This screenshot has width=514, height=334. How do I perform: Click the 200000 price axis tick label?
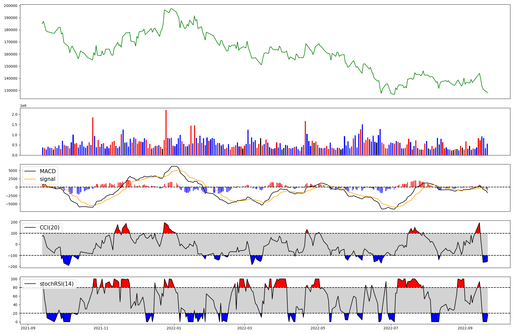pos(11,6)
